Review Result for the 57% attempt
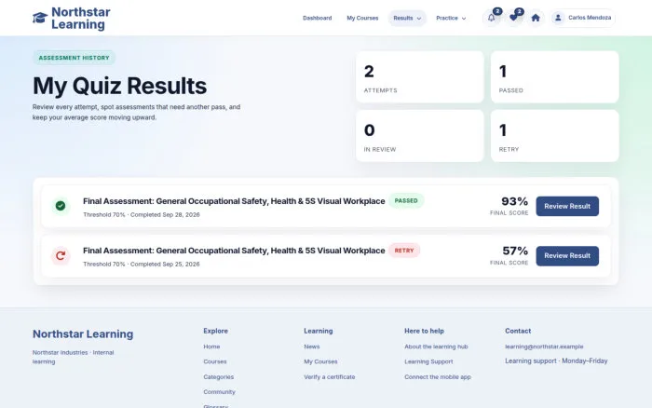 click(567, 256)
